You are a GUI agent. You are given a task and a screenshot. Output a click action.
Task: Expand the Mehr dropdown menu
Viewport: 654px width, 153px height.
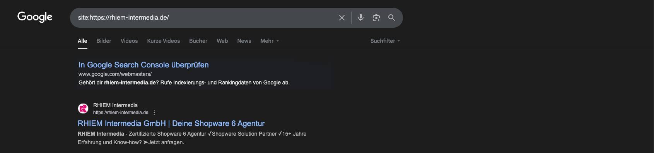[270, 41]
